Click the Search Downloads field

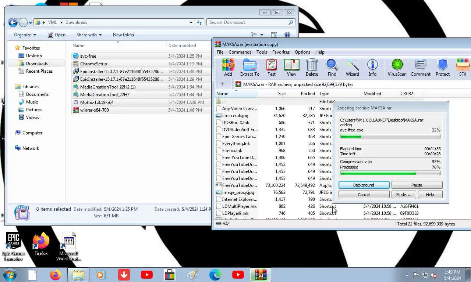(x=251, y=22)
